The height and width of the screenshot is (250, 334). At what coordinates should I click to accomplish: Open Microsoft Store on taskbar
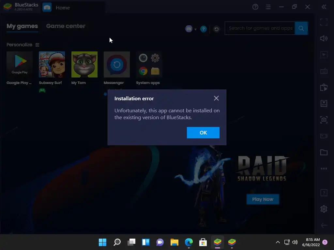tap(203, 242)
